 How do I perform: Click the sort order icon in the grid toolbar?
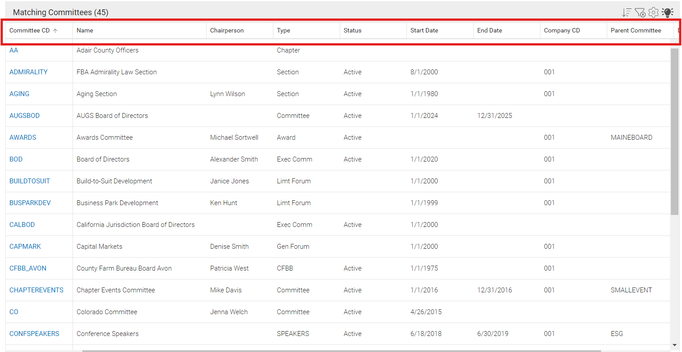click(x=627, y=12)
